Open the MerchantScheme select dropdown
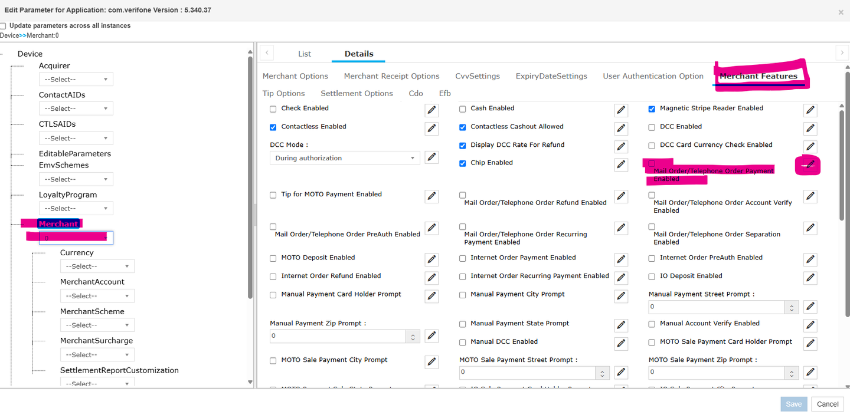This screenshot has width=850, height=418. 97,325
